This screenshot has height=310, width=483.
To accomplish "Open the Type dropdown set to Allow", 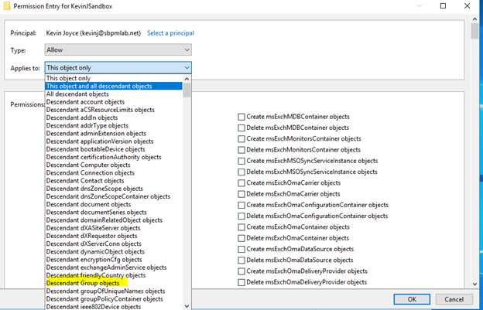I will pos(118,49).
